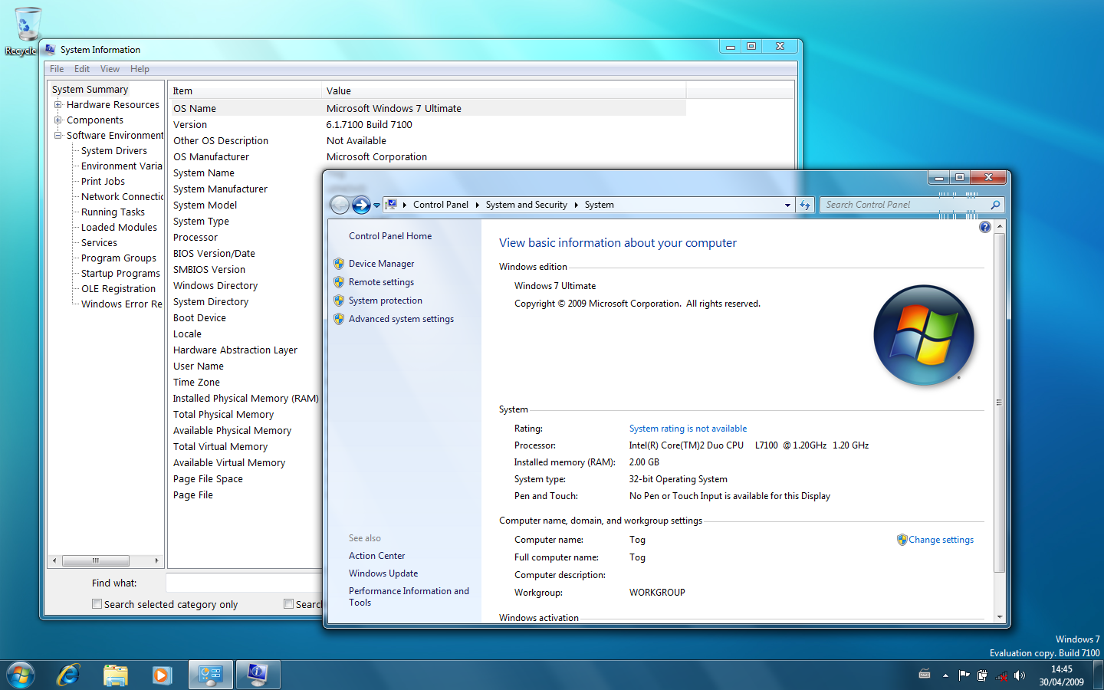Check 'Search selected category only' box

point(97,604)
